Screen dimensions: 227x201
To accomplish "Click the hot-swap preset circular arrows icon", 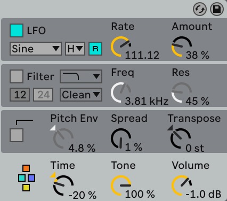I will coord(200,9).
